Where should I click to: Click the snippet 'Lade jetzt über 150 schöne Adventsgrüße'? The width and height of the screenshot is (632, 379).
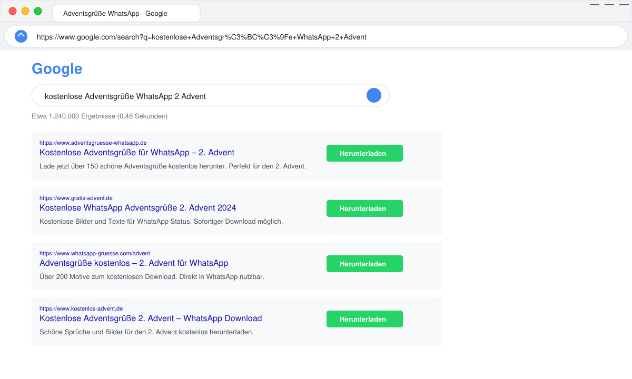click(x=173, y=166)
